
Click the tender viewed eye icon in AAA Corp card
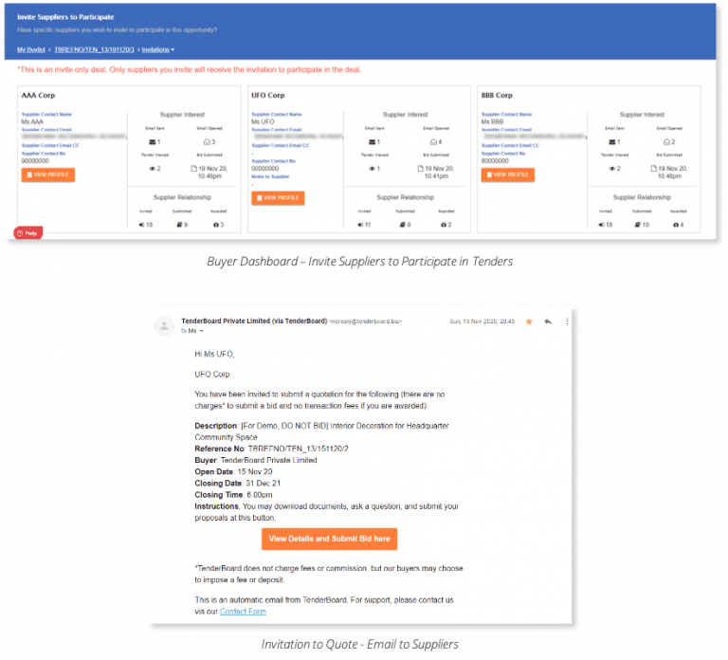pyautogui.click(x=152, y=169)
